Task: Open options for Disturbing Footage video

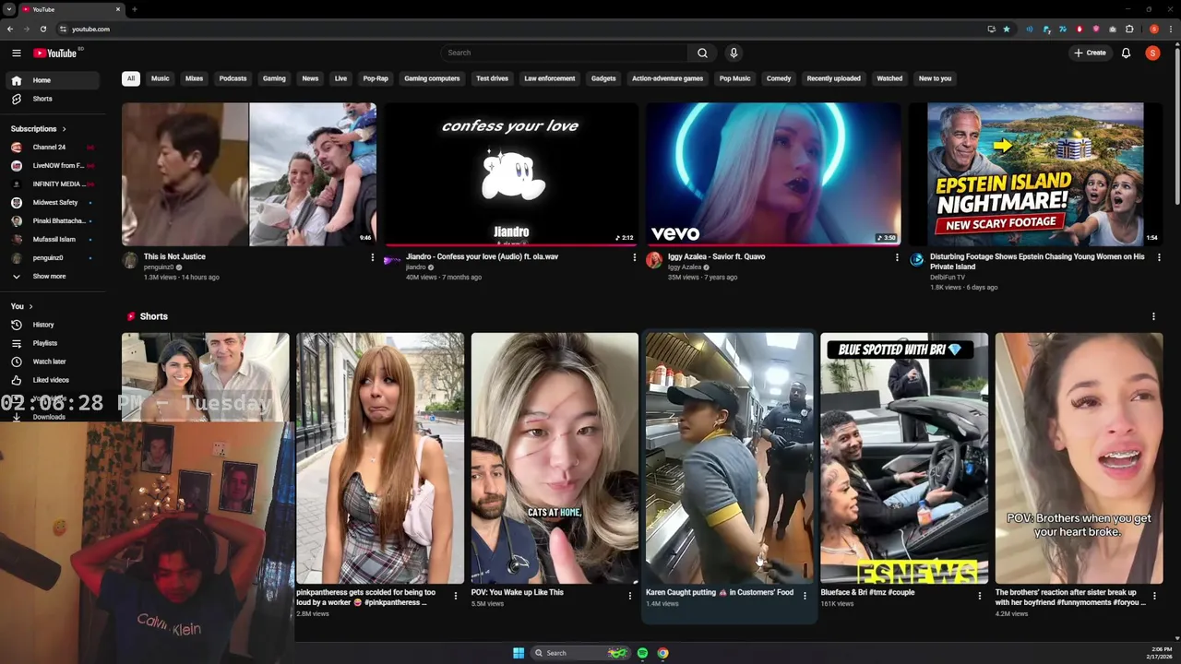Action: (x=1159, y=257)
